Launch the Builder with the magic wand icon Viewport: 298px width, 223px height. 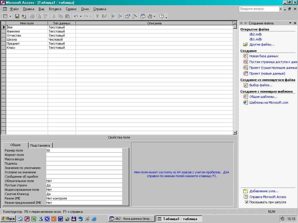click(x=134, y=16)
